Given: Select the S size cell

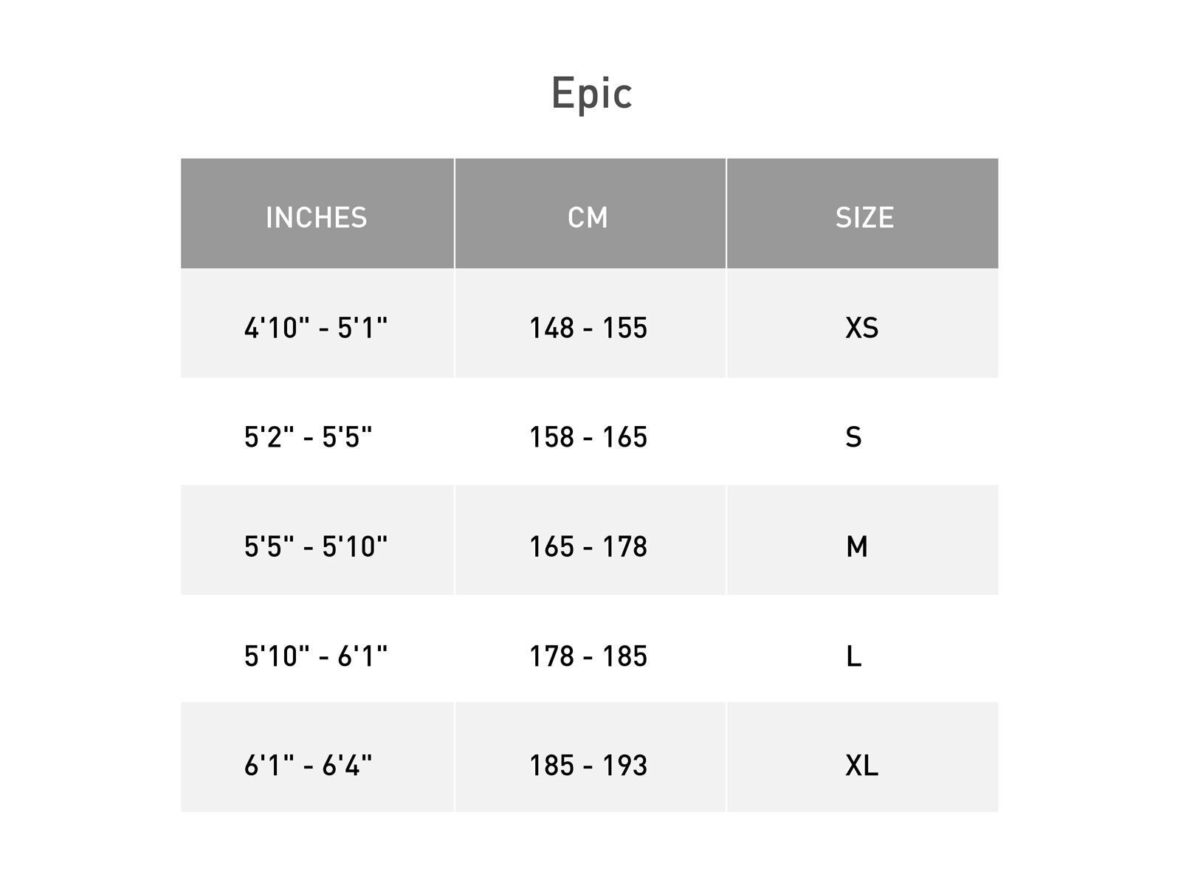Looking at the screenshot, I should [853, 436].
